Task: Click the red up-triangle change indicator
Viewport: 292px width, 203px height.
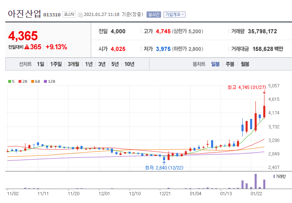Action: coord(27,47)
